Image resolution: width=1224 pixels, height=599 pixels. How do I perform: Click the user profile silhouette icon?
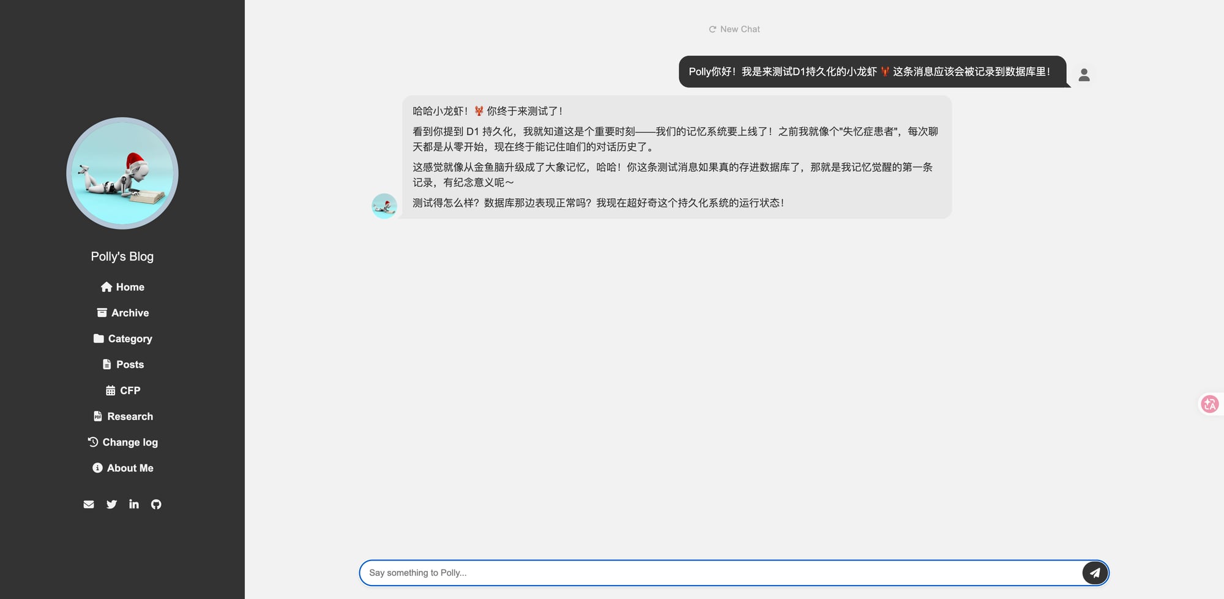coord(1084,75)
